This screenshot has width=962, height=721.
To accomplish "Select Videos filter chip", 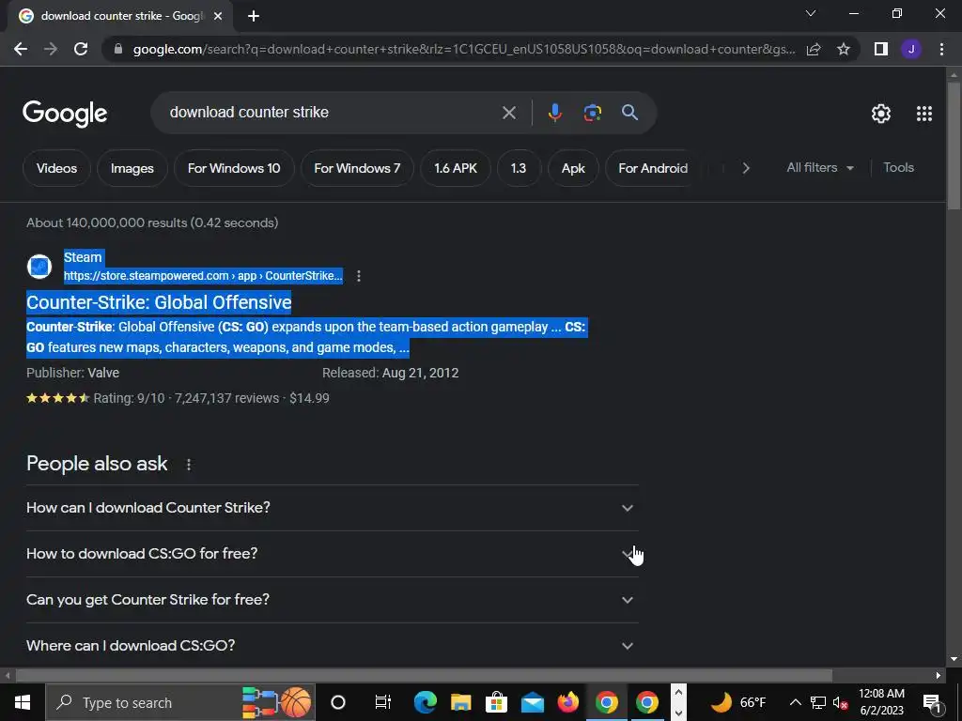I will pyautogui.click(x=56, y=168).
